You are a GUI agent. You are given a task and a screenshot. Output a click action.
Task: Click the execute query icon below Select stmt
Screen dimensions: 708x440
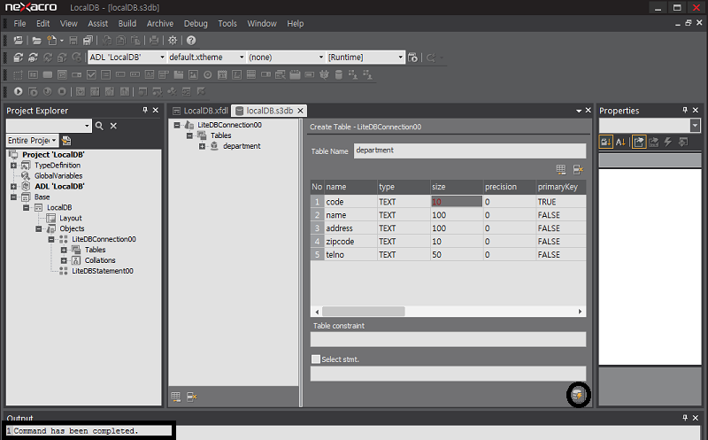coord(579,395)
